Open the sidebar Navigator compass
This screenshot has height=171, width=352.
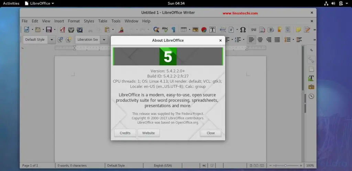[311, 96]
